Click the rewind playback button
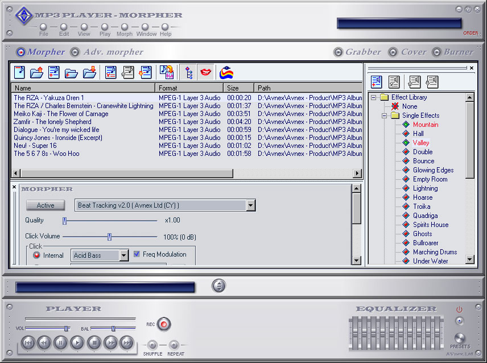This screenshot has height=363, width=487. [44, 343]
